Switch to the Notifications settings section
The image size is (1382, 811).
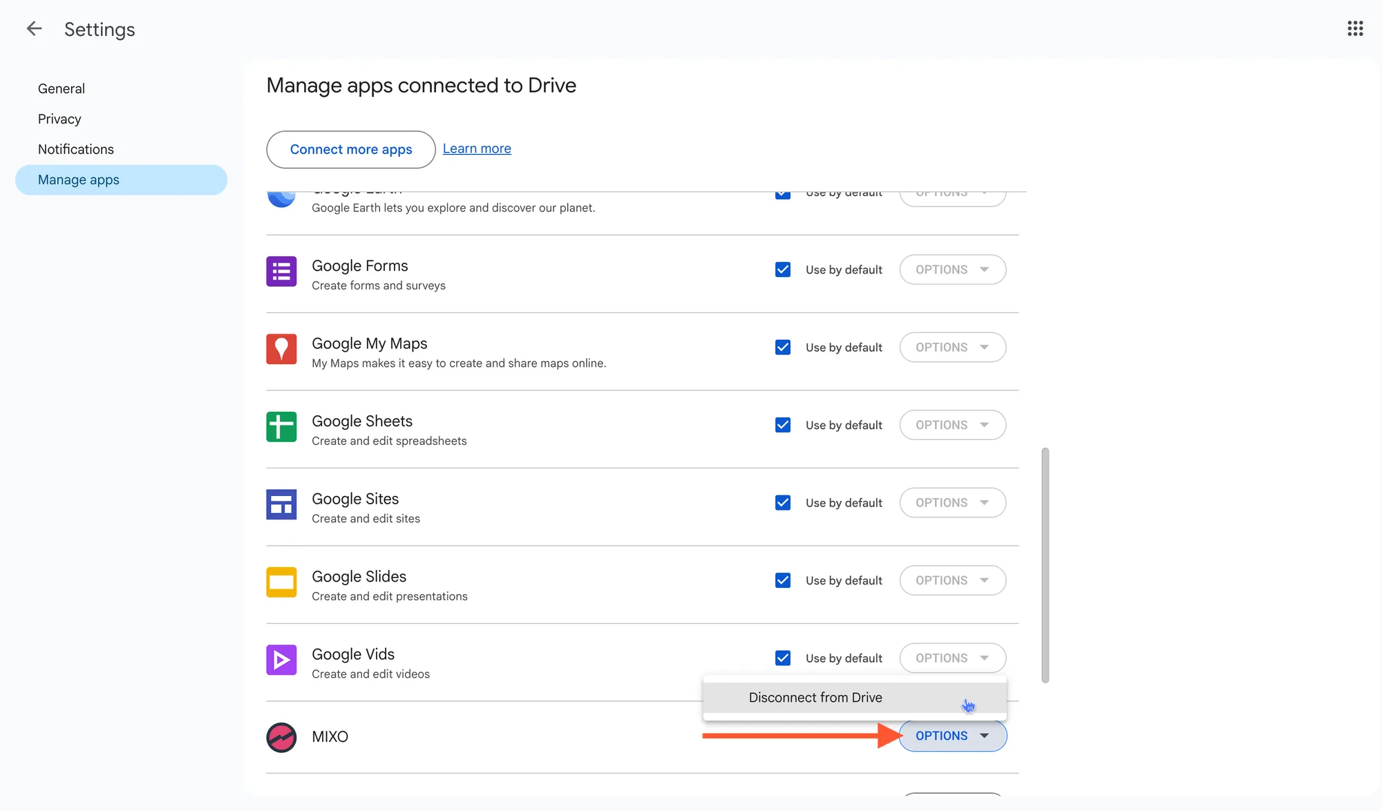pos(76,149)
